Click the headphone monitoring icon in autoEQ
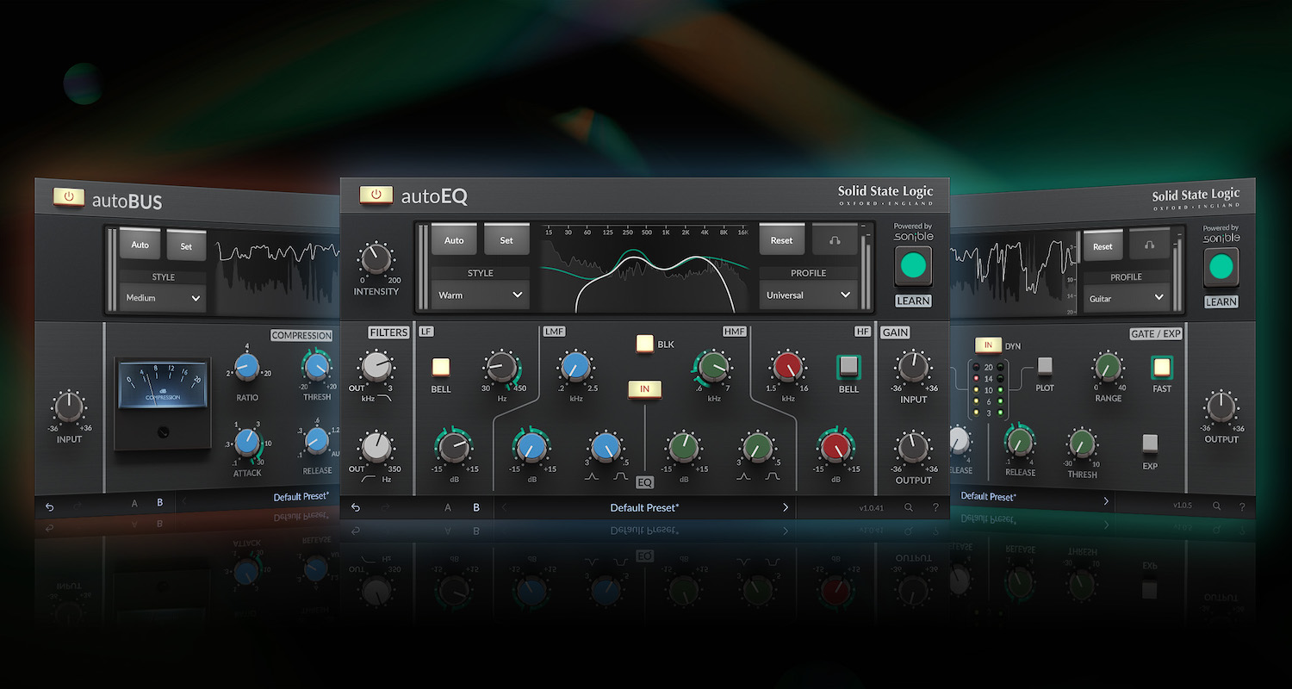Viewport: 1292px width, 689px height. 834,239
